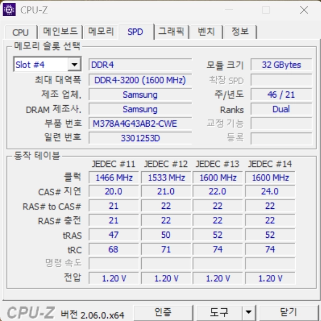The height and width of the screenshot is (321, 321).
Task: Expand the Slot #4 dropdown arrow
Action: 74,65
